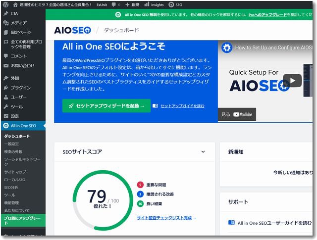Click プロ版にアップグレード in sidebar
The image size is (317, 240).
coord(23,220)
